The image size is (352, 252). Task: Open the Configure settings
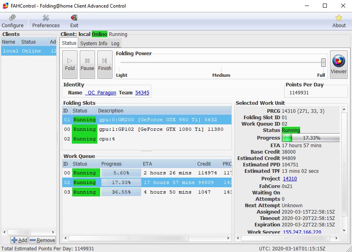12,21
